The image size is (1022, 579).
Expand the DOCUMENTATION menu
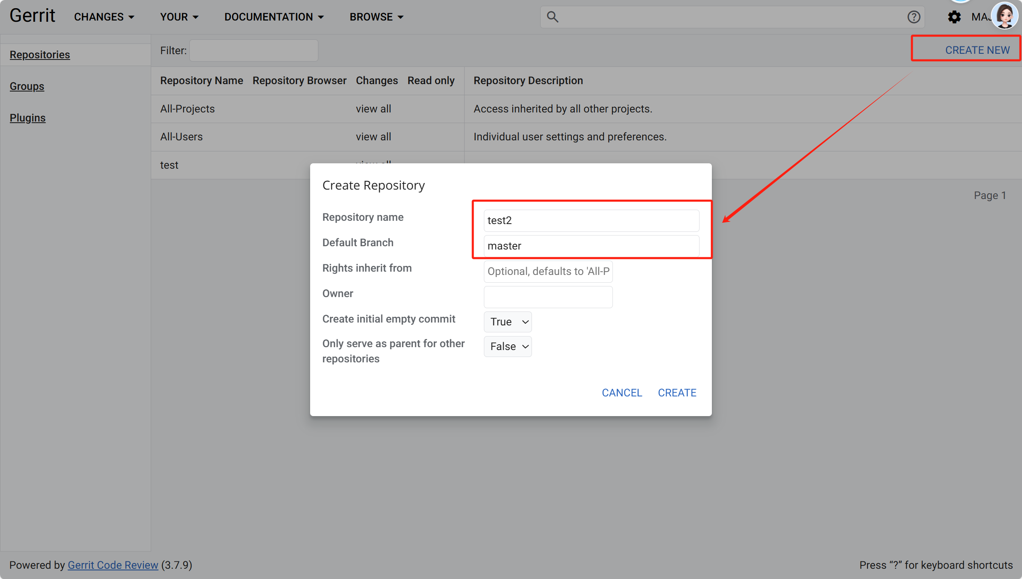click(x=274, y=17)
